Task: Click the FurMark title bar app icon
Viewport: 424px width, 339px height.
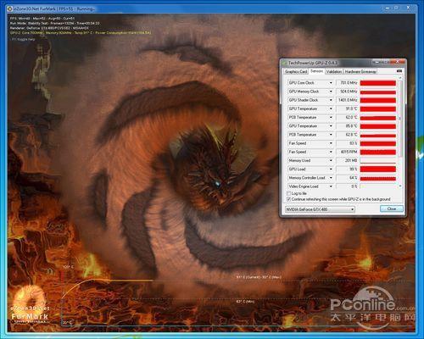Action: point(10,8)
